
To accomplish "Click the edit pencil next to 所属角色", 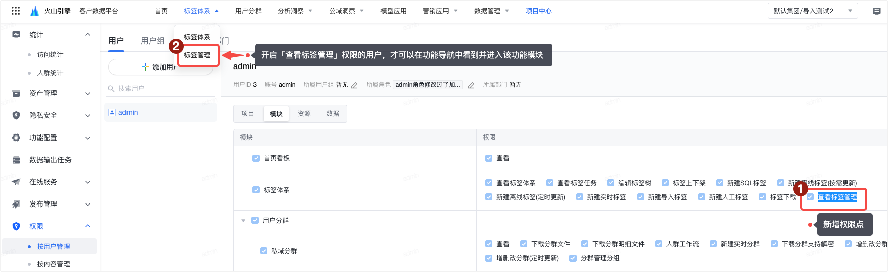I will (471, 85).
